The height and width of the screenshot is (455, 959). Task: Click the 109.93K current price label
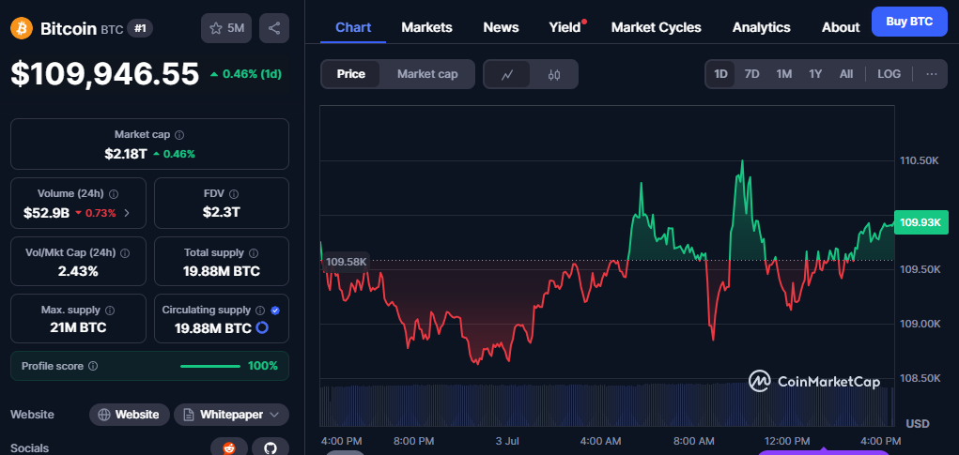click(920, 222)
